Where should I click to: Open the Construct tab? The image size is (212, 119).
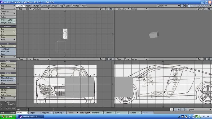(x=46, y=6)
